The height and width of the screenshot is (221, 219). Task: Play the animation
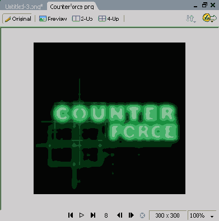[x=82, y=215]
